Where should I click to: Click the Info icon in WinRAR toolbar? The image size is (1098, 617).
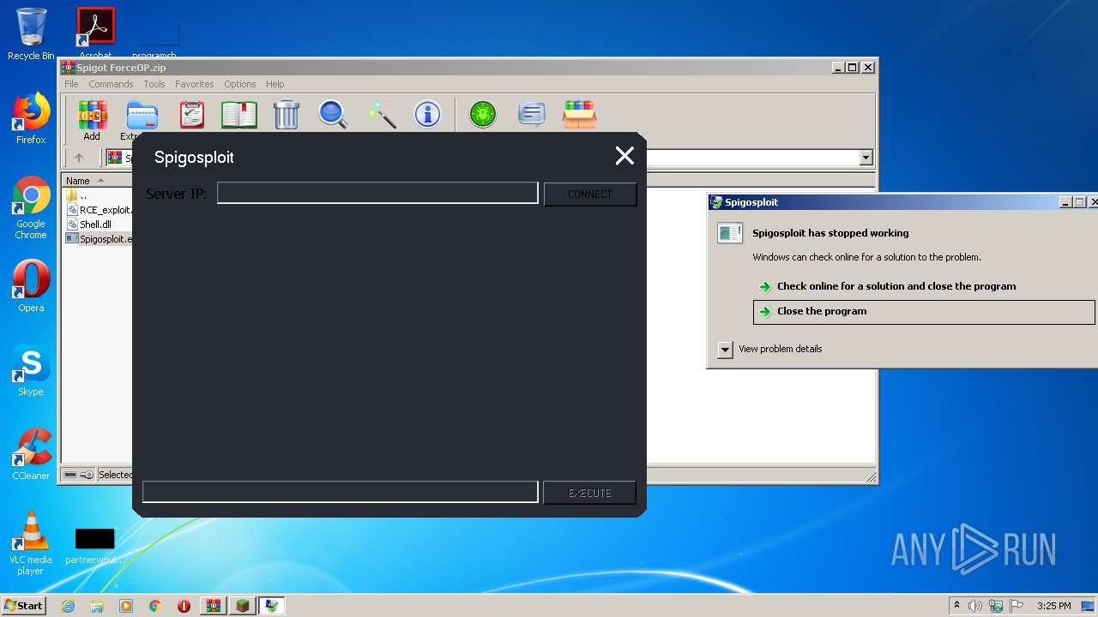(427, 115)
